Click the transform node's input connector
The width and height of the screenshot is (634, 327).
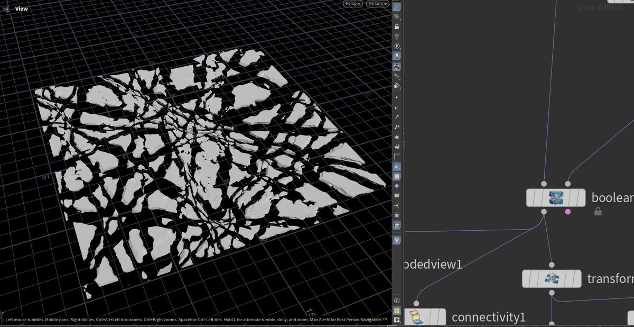pyautogui.click(x=552, y=265)
